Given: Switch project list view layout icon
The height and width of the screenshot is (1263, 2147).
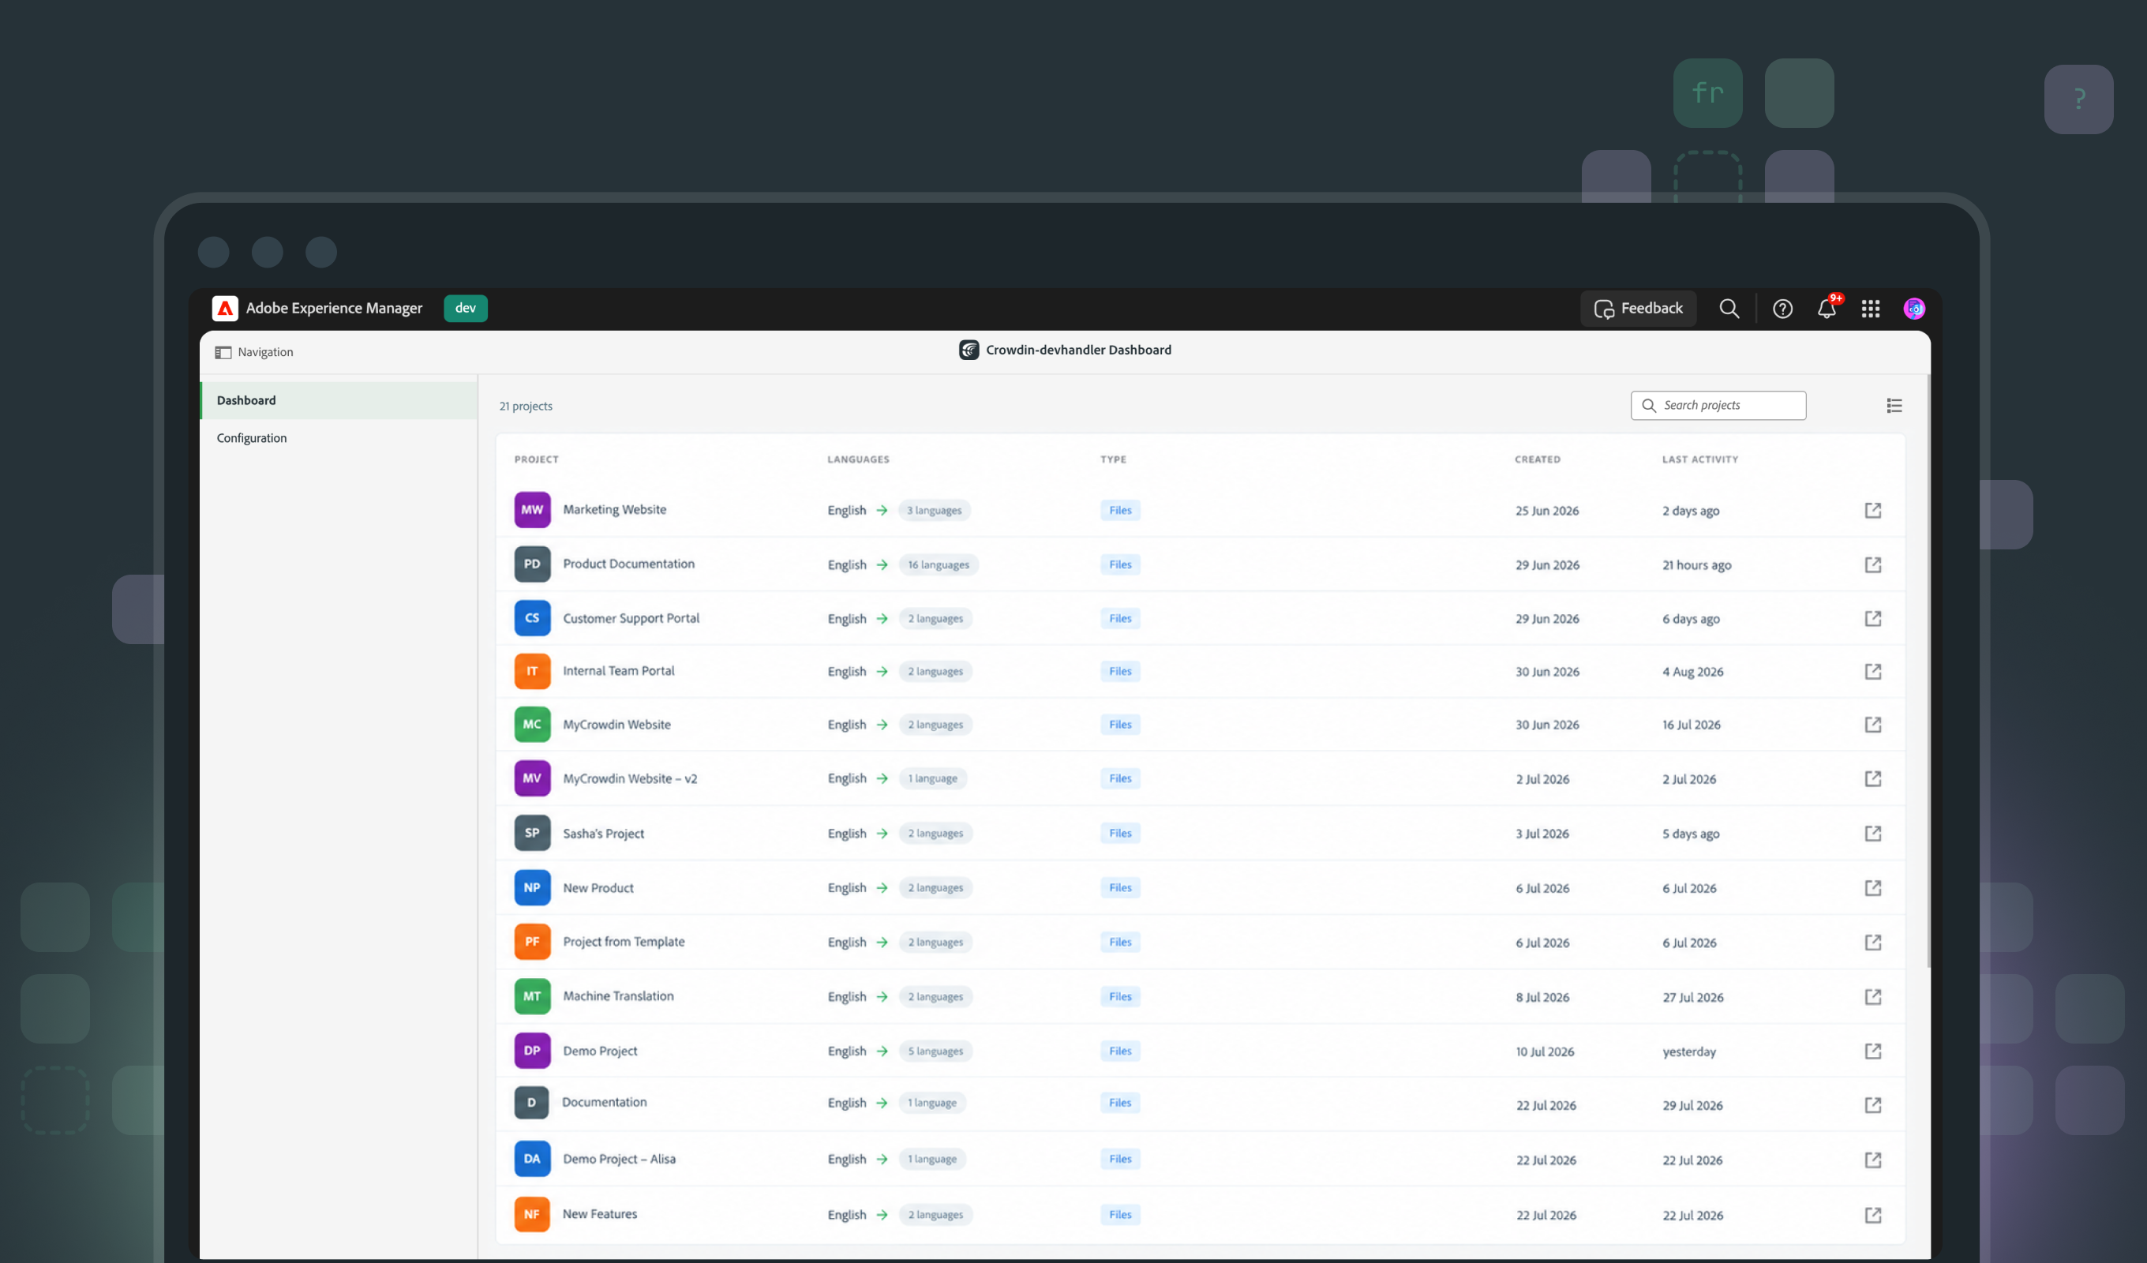Looking at the screenshot, I should tap(1894, 406).
